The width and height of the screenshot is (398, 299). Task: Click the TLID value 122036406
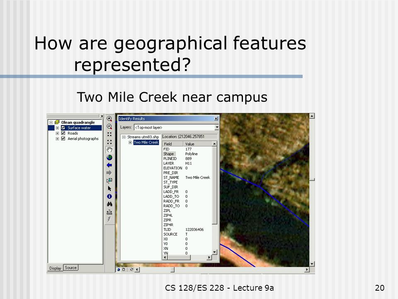tap(194, 230)
